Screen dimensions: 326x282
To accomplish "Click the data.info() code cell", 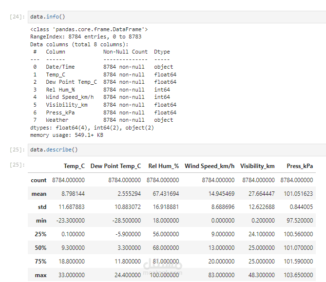I will (x=177, y=17).
